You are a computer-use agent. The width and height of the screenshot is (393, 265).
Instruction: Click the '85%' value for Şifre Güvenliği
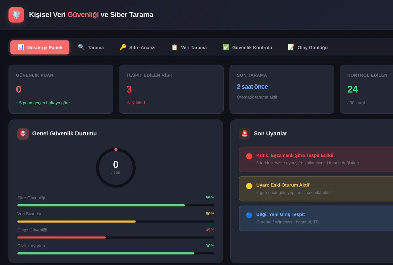[x=210, y=198]
